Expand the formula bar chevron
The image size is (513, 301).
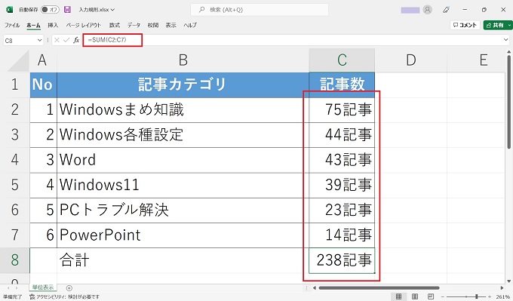click(x=505, y=40)
